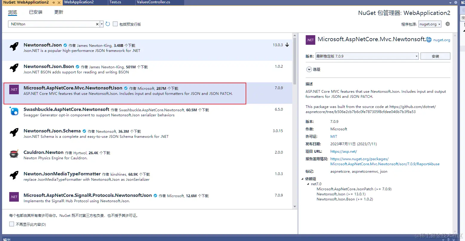Click the cauldron icon of Cauldron.Newton
The width and height of the screenshot is (465, 241).
tap(14, 154)
